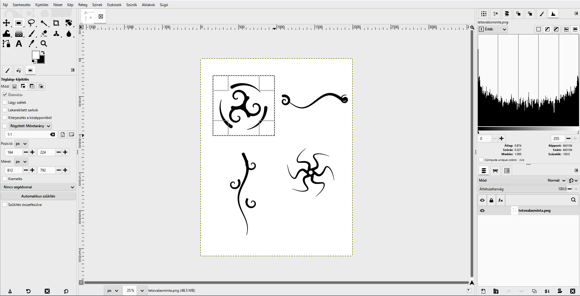Viewport: 580px width, 296px height.
Task: Create a new layer in Layers panel
Action: (x=483, y=291)
